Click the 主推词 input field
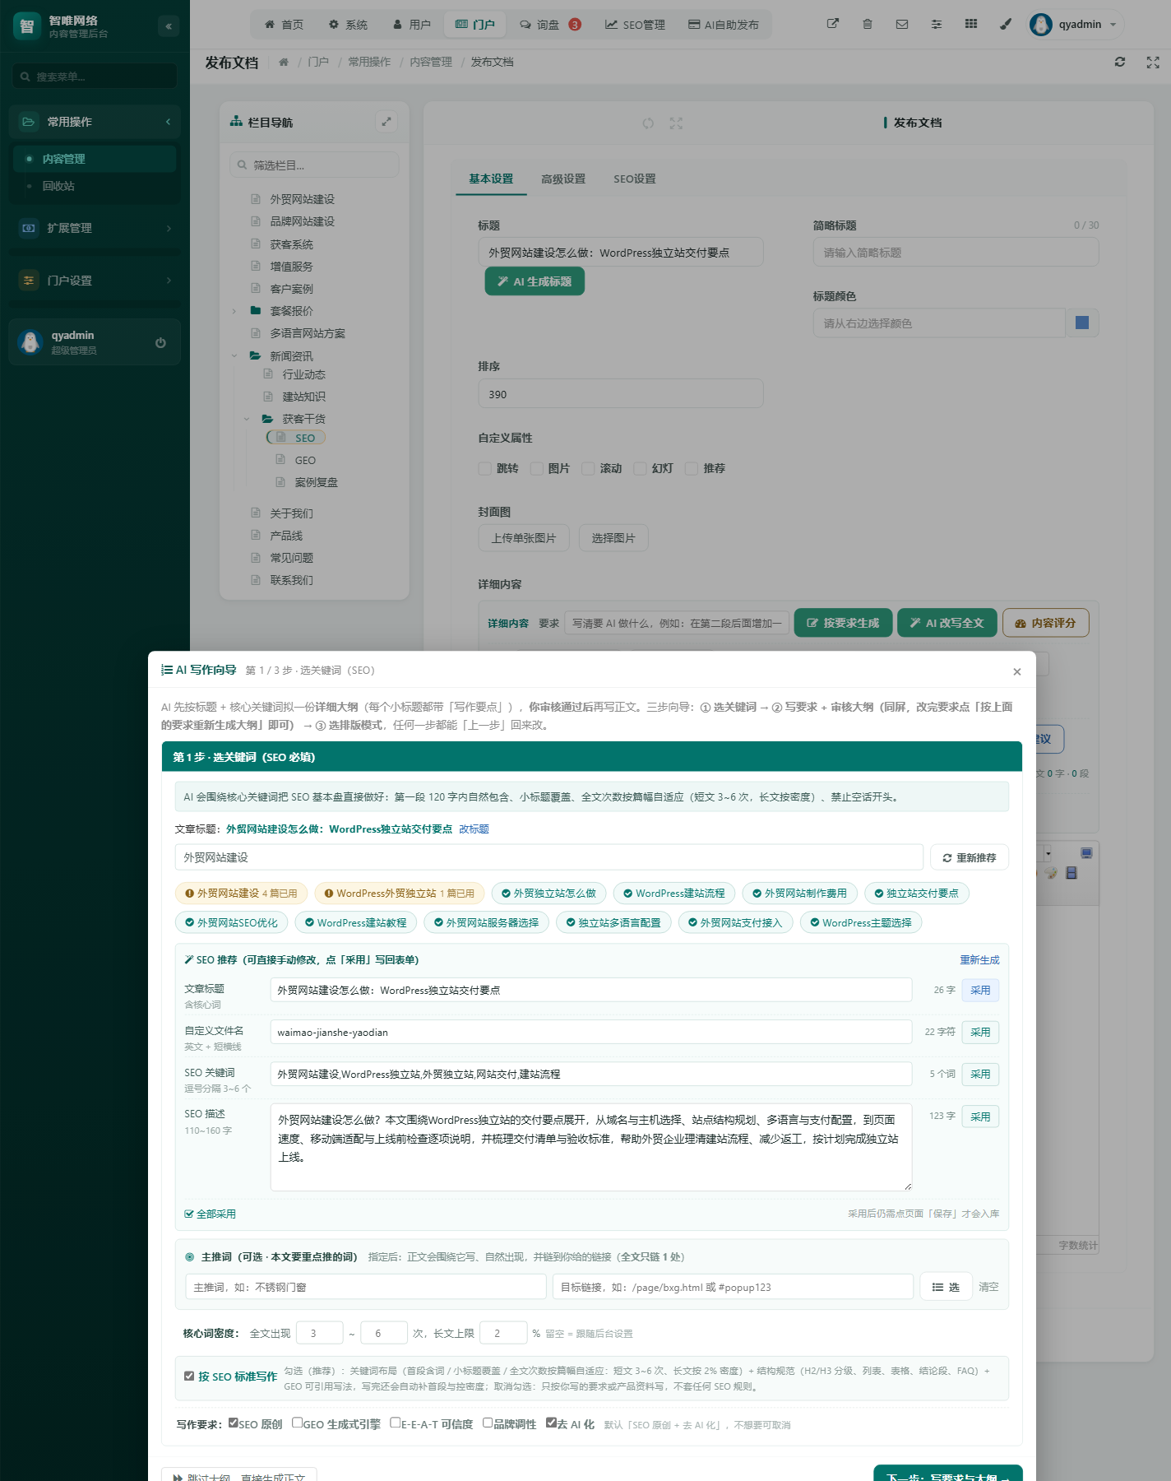 (x=365, y=1287)
